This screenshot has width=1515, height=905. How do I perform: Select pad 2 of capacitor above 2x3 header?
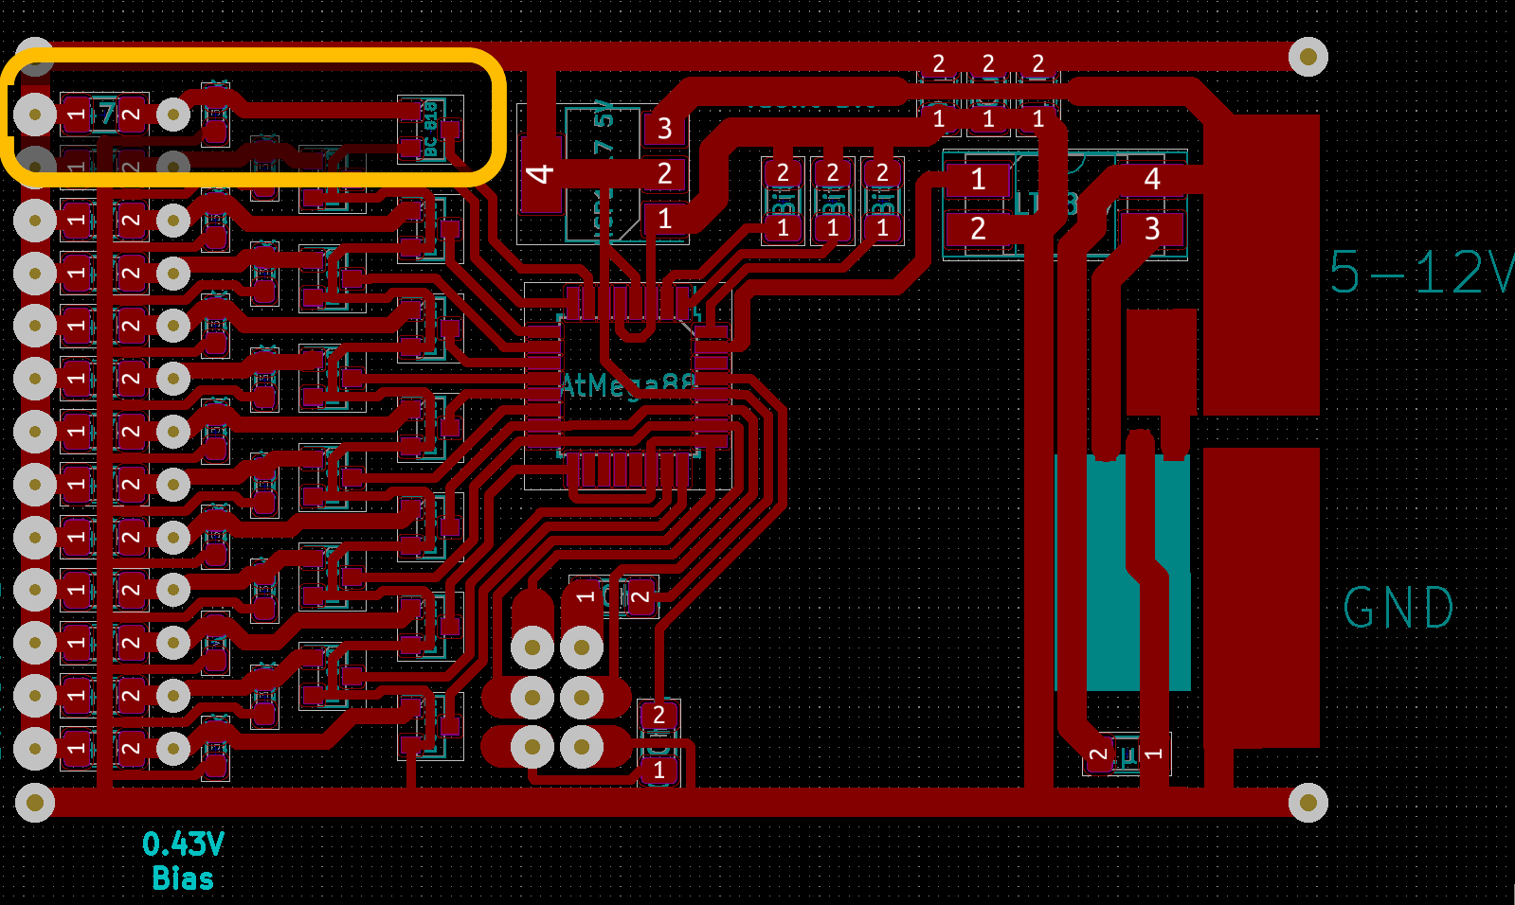(x=641, y=596)
